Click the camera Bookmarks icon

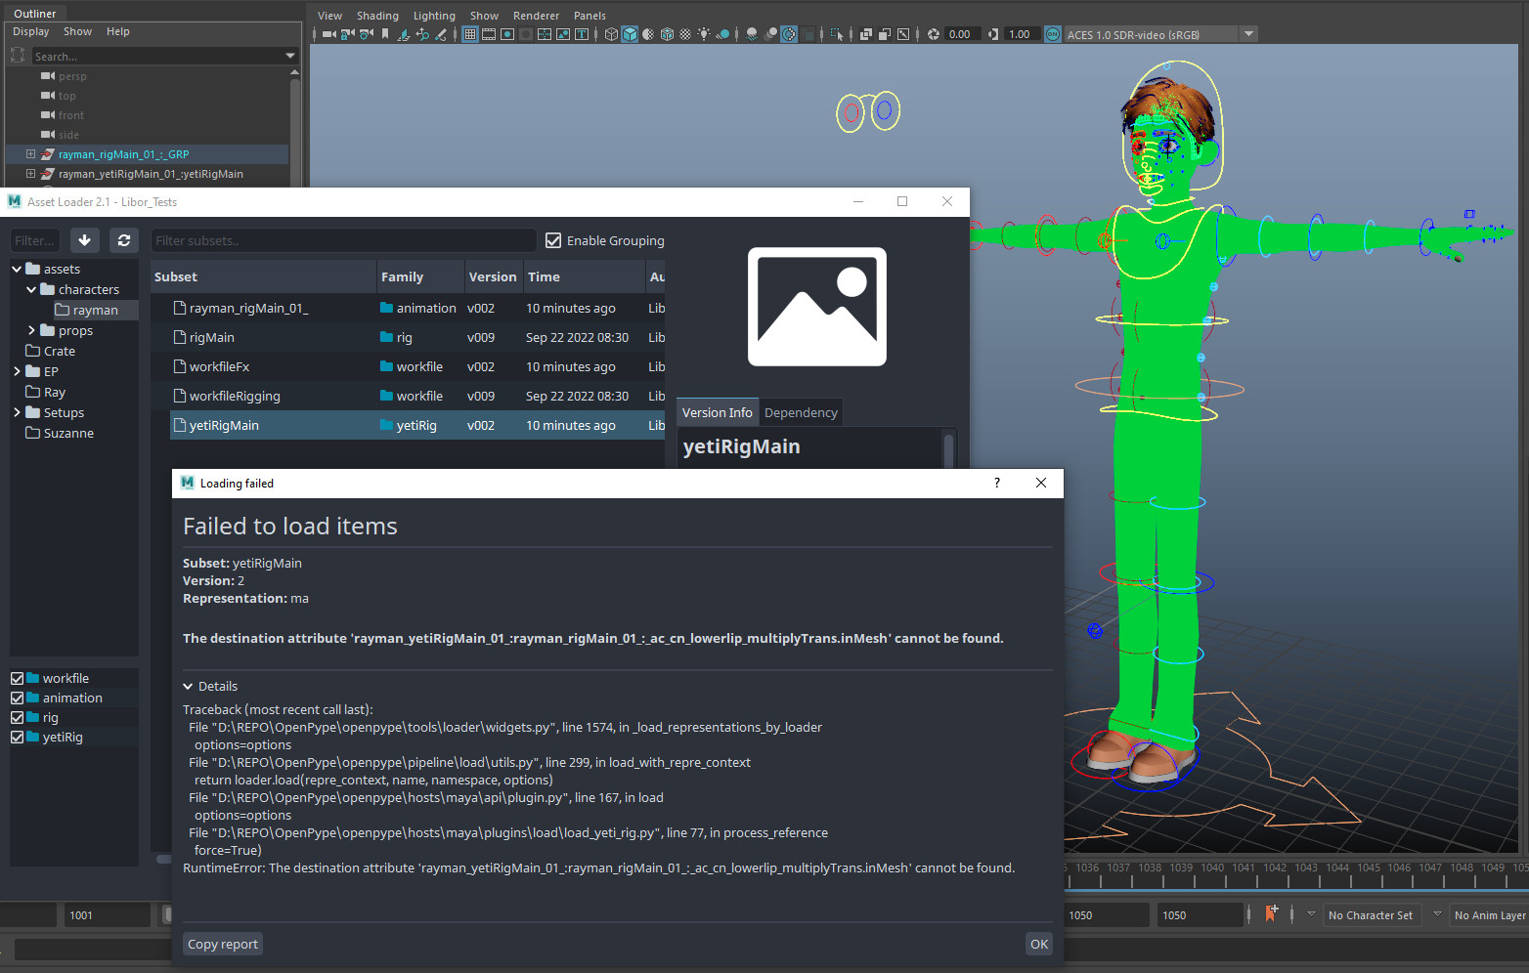[x=385, y=34]
